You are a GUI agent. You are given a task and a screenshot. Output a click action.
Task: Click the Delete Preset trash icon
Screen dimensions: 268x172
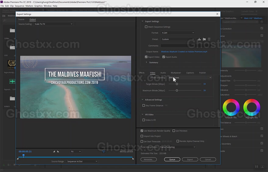[209, 39]
